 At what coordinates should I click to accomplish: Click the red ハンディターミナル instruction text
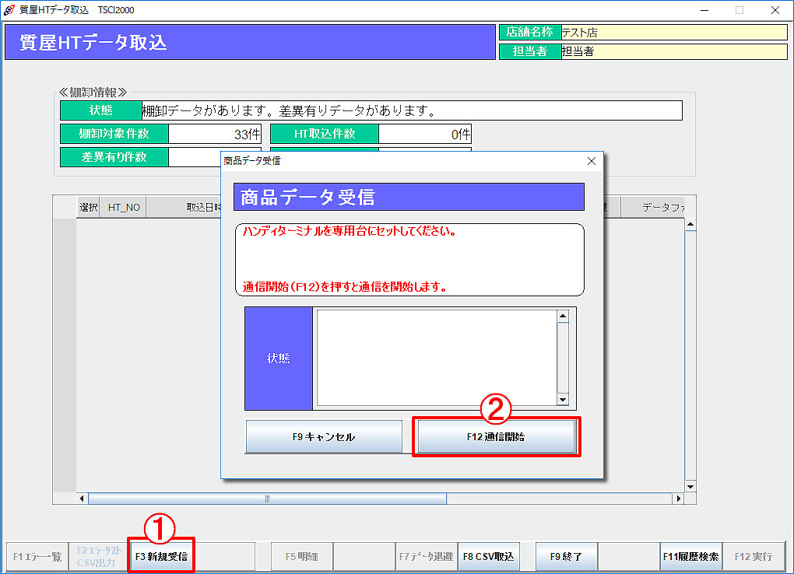[350, 231]
